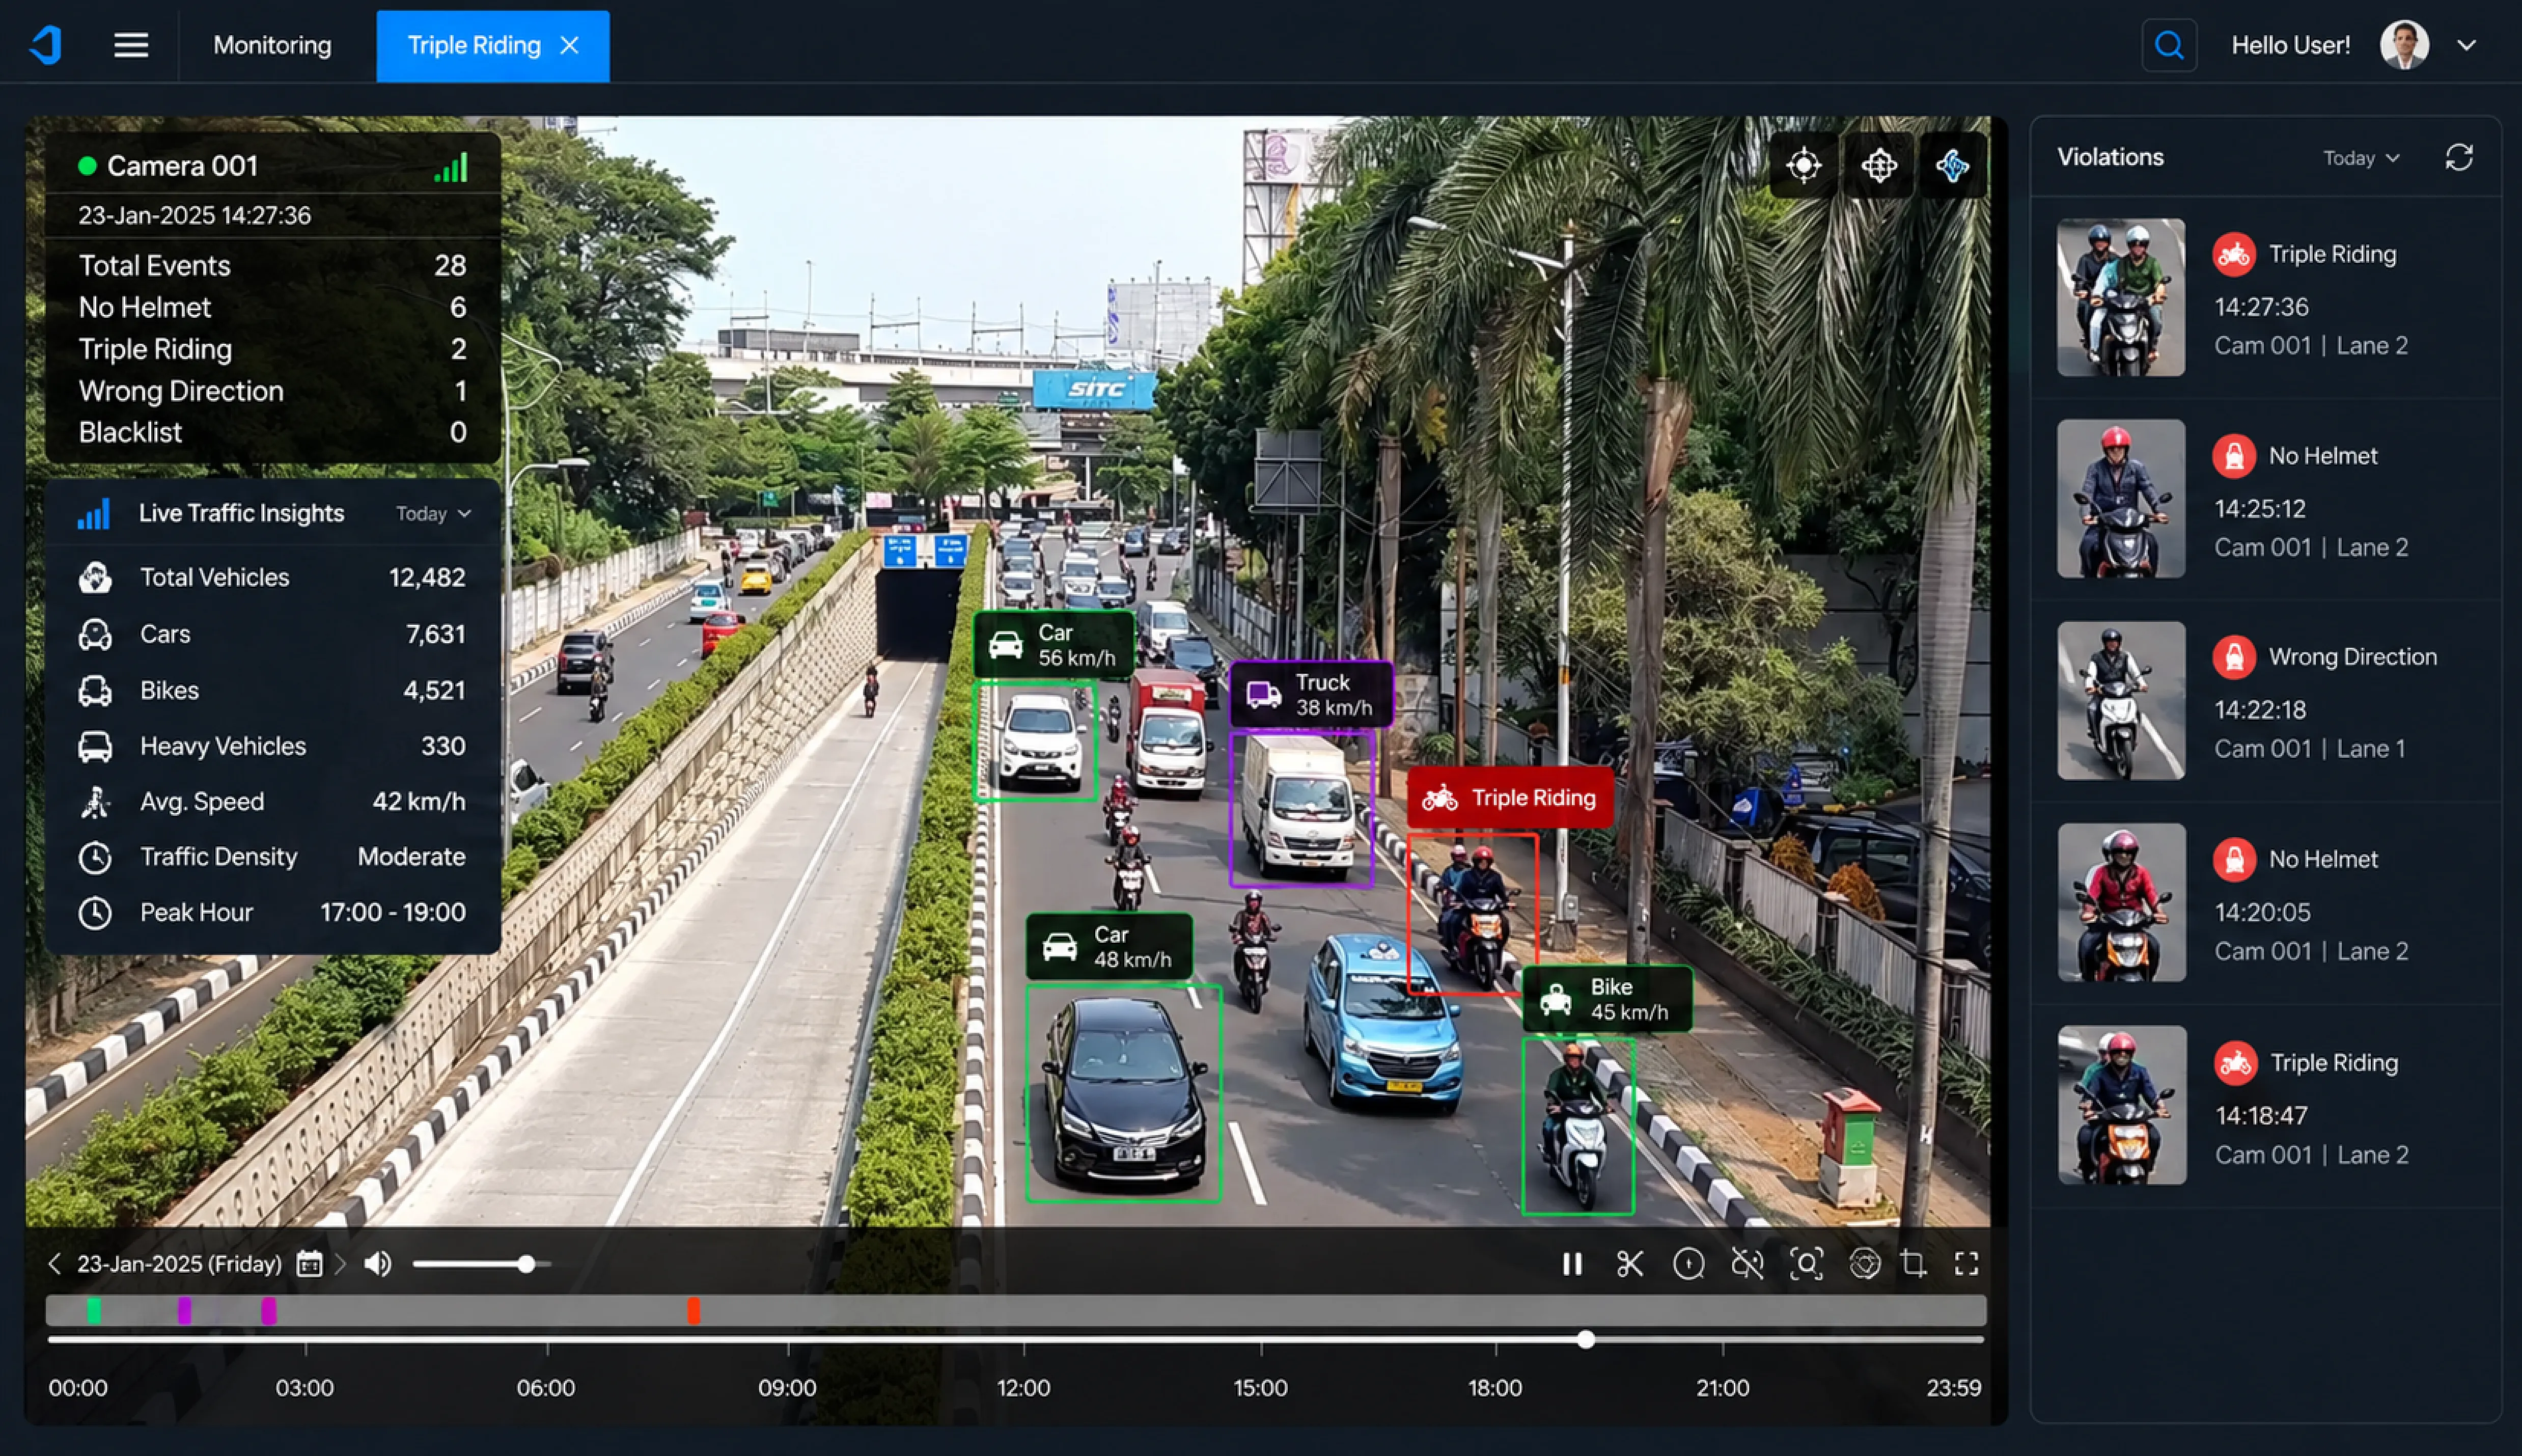Click the app logo icon

tap(46, 45)
